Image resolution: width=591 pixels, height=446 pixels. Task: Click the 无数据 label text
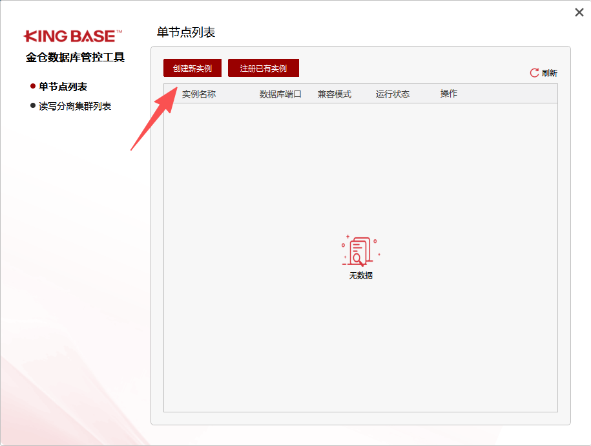360,274
